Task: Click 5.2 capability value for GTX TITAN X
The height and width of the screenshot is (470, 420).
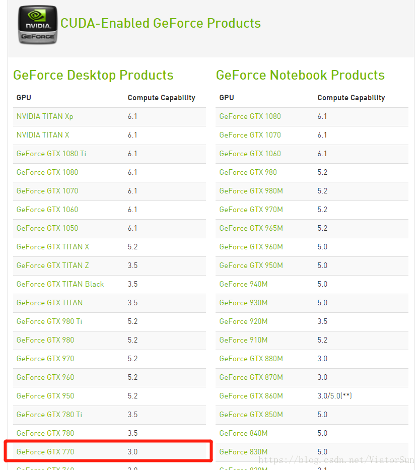Action: (132, 247)
